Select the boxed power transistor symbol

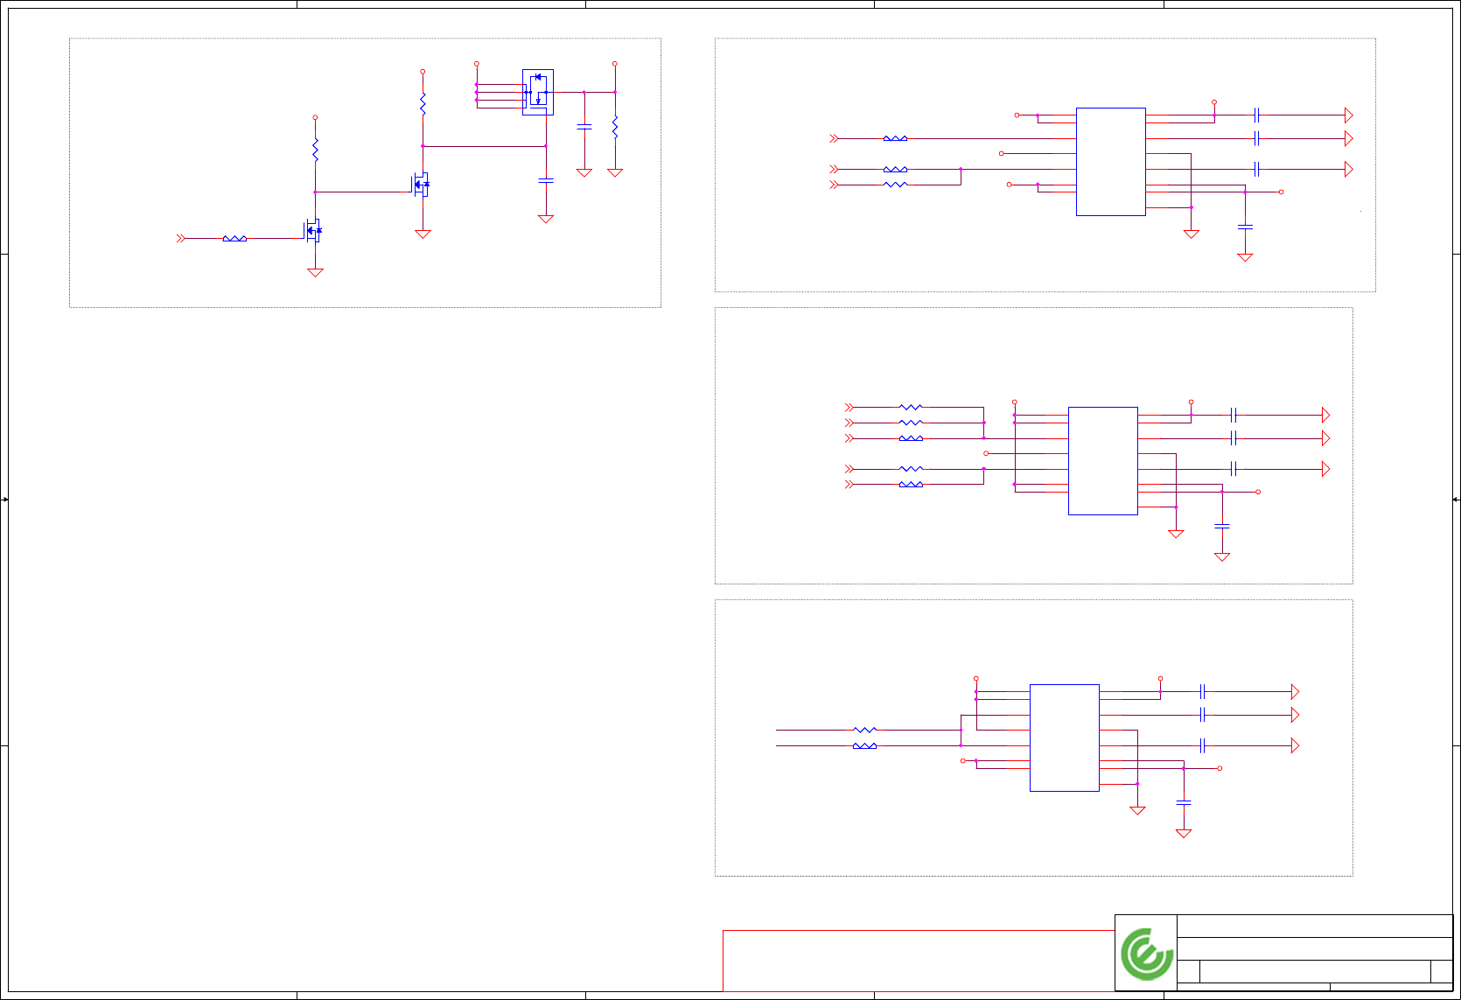click(538, 92)
